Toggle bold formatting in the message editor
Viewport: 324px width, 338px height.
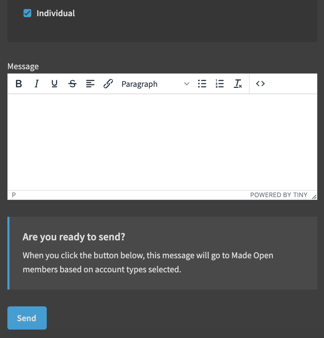click(19, 84)
